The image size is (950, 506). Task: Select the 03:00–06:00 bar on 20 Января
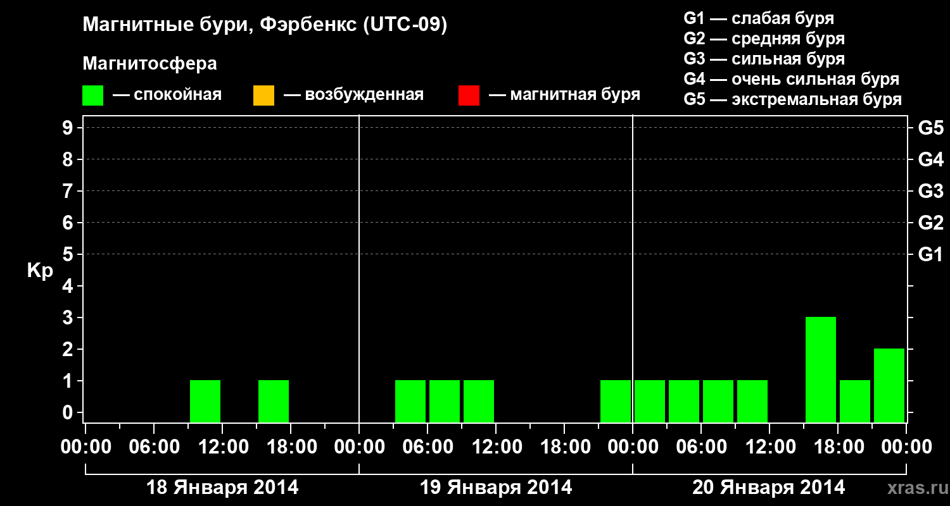click(x=684, y=401)
